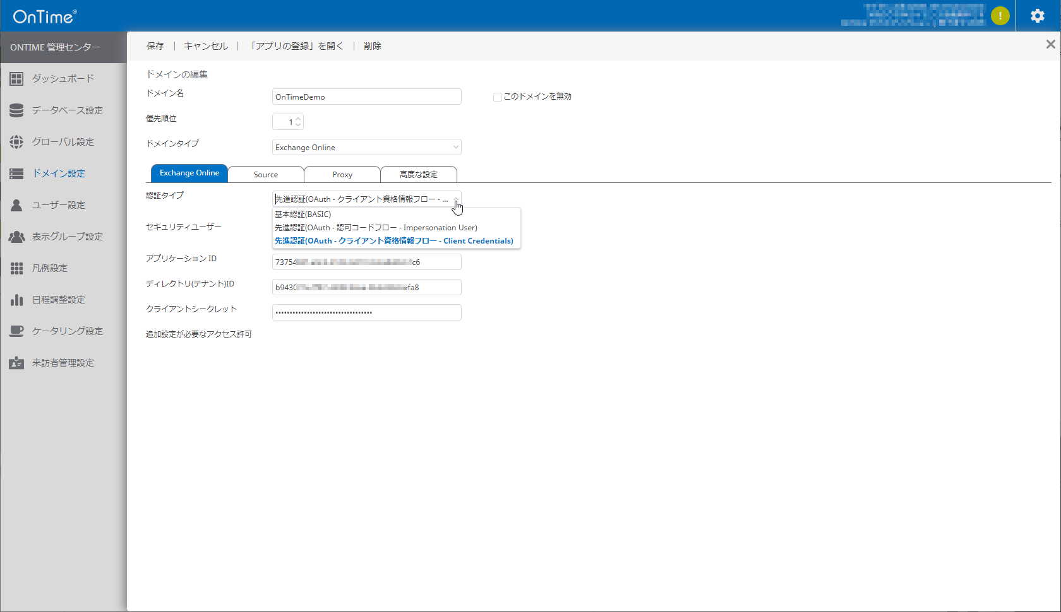1061x612 pixels.
Task: Select 基本認証(BASIC) from the dropdown list
Action: [303, 215]
